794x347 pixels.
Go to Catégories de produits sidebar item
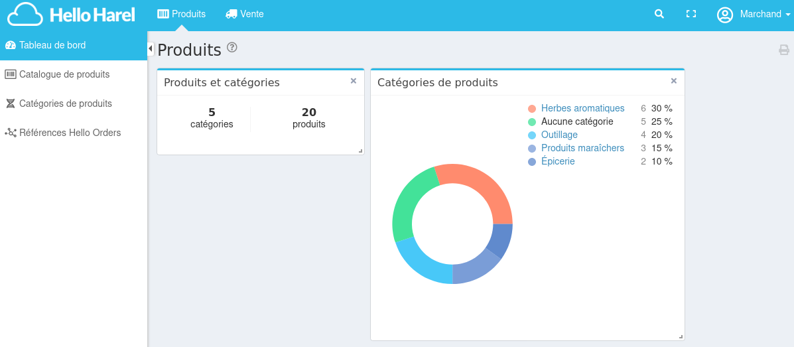[x=65, y=104]
